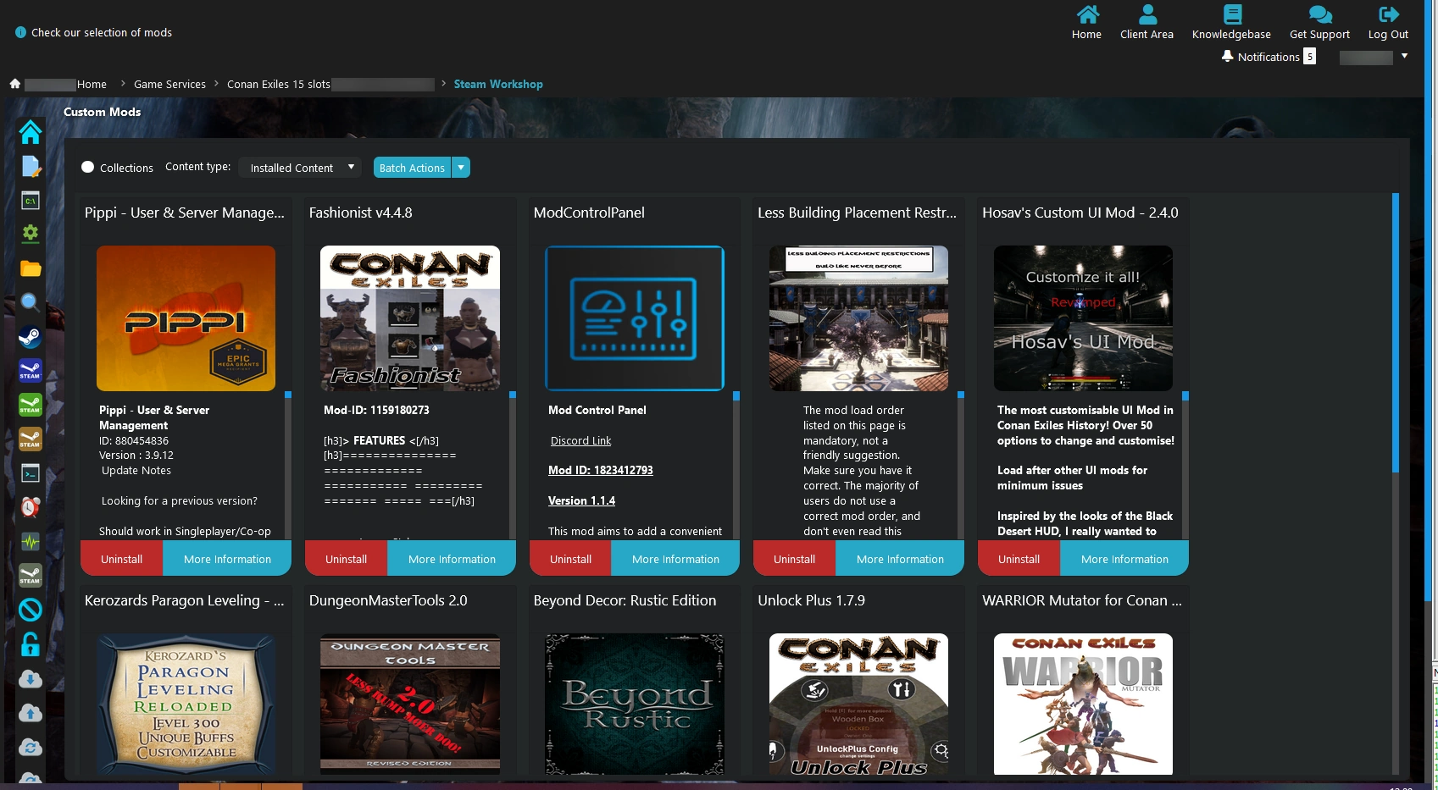Go to Game Services breadcrumb

click(x=169, y=85)
